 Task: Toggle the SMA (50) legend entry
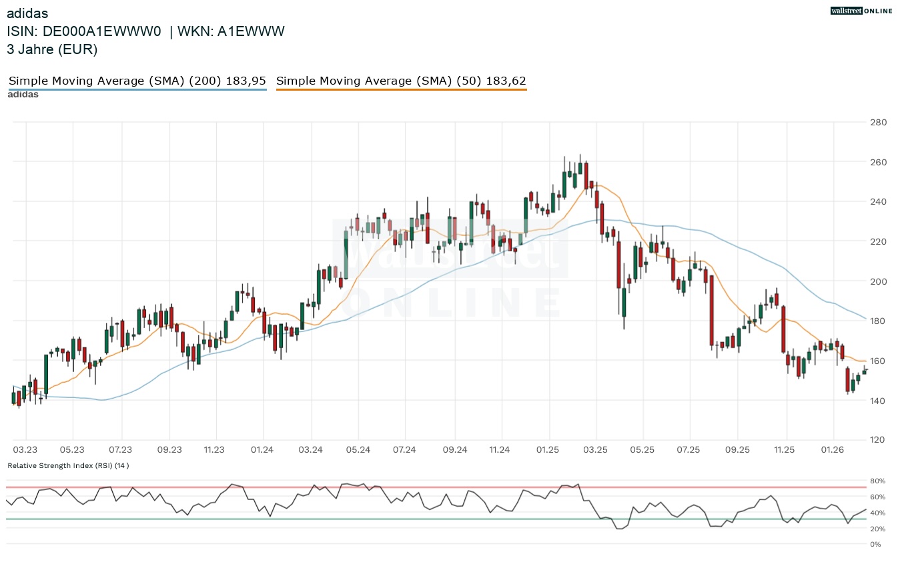coord(401,81)
